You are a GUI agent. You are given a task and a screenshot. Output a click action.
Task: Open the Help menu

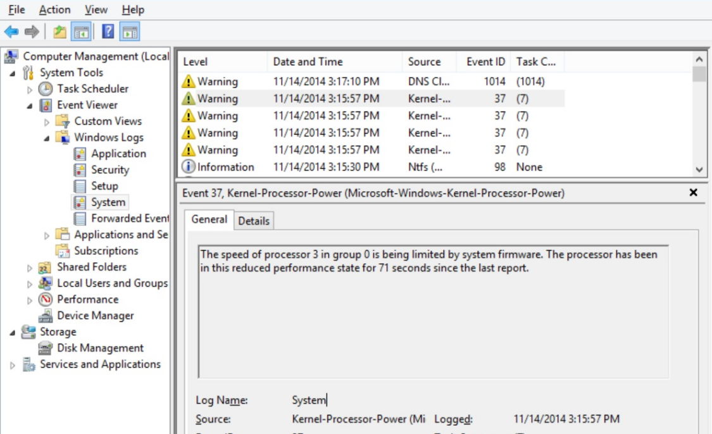(x=133, y=9)
